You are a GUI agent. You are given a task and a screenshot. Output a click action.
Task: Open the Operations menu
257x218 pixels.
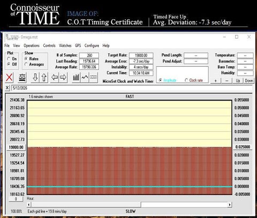pos(32,45)
